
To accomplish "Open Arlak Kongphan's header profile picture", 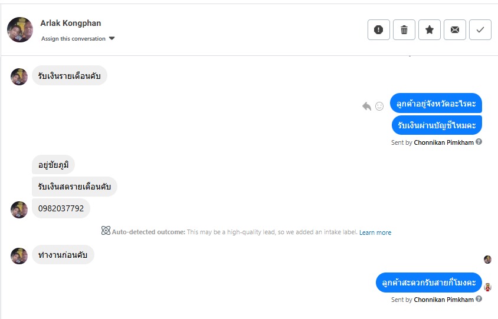I will pos(20,30).
